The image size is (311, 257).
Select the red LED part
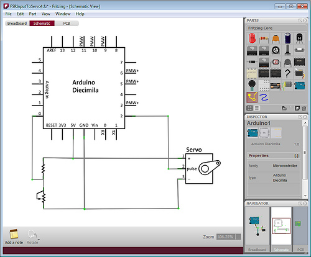pos(252,38)
